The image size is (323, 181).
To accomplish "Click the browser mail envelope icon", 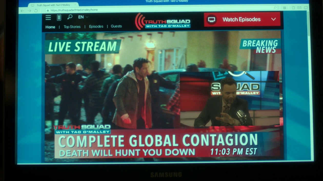I will click(299, 8).
